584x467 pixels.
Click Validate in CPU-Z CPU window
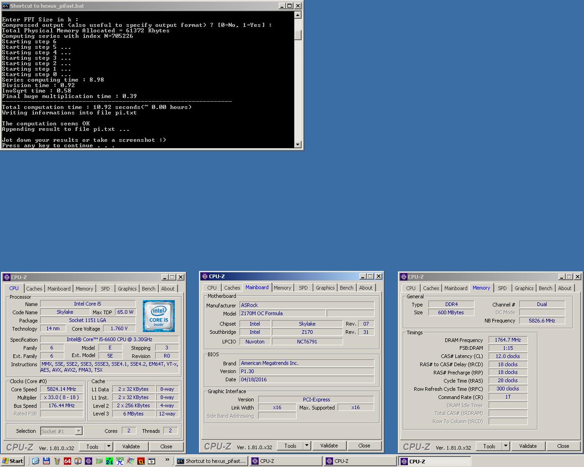coord(131,446)
